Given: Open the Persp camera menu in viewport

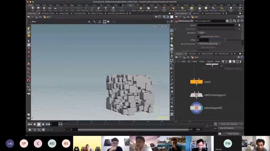Looking at the screenshot, I should coord(155,26).
